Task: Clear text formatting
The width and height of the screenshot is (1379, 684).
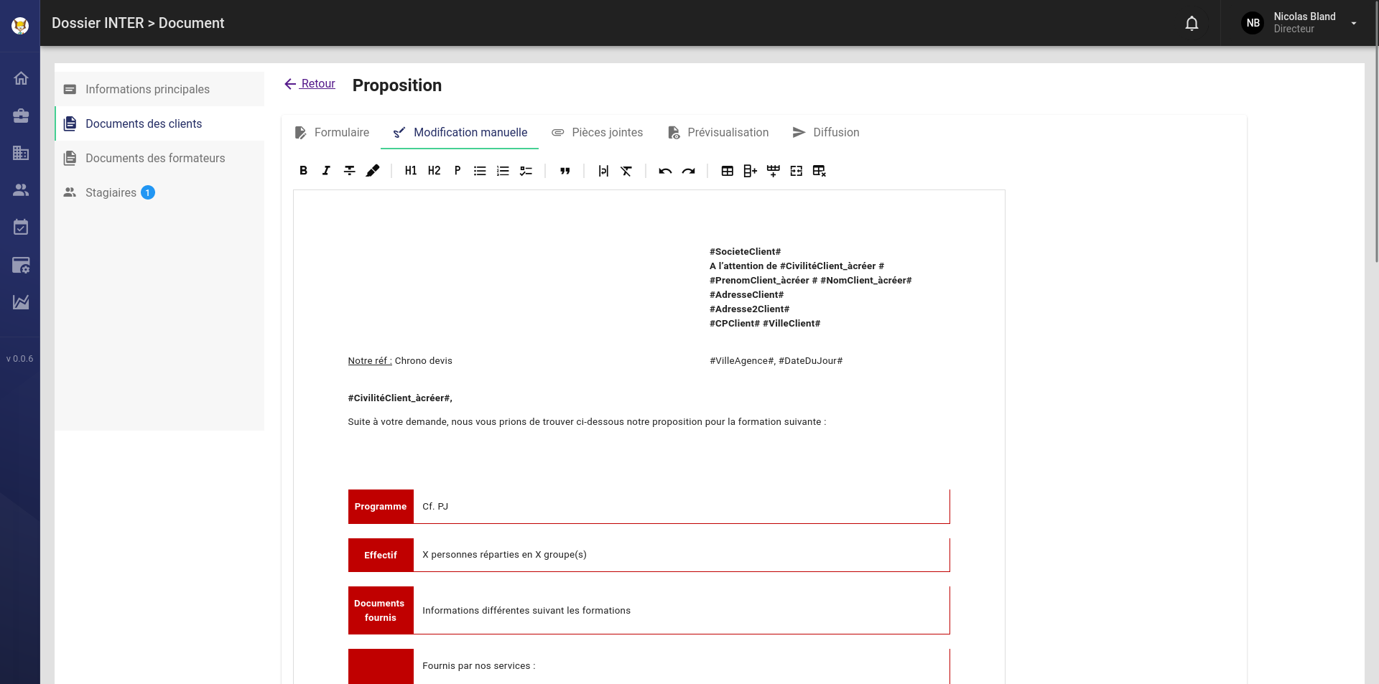Action: [626, 171]
